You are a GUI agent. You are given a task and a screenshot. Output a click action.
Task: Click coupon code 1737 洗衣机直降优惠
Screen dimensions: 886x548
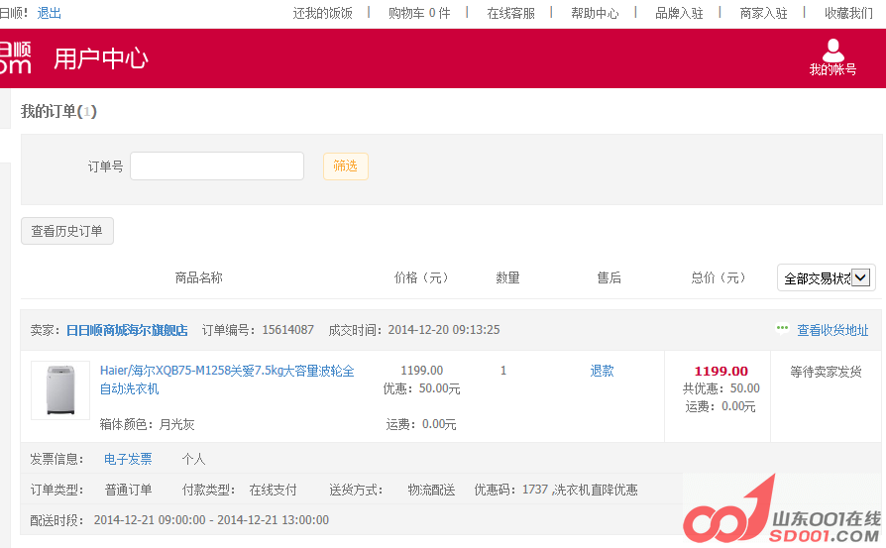click(x=580, y=490)
